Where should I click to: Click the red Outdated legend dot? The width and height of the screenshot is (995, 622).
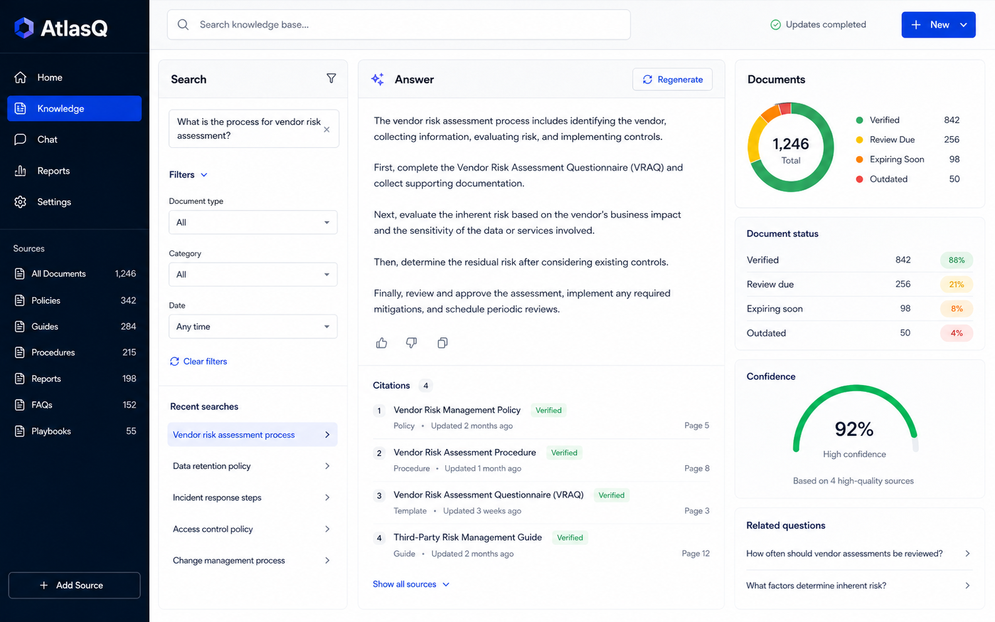click(859, 179)
